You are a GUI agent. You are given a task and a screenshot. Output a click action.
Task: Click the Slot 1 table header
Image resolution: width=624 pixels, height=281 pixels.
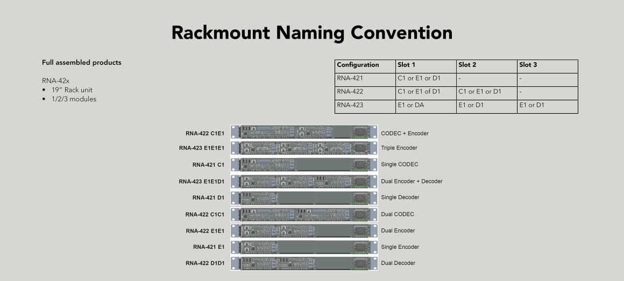pos(406,65)
